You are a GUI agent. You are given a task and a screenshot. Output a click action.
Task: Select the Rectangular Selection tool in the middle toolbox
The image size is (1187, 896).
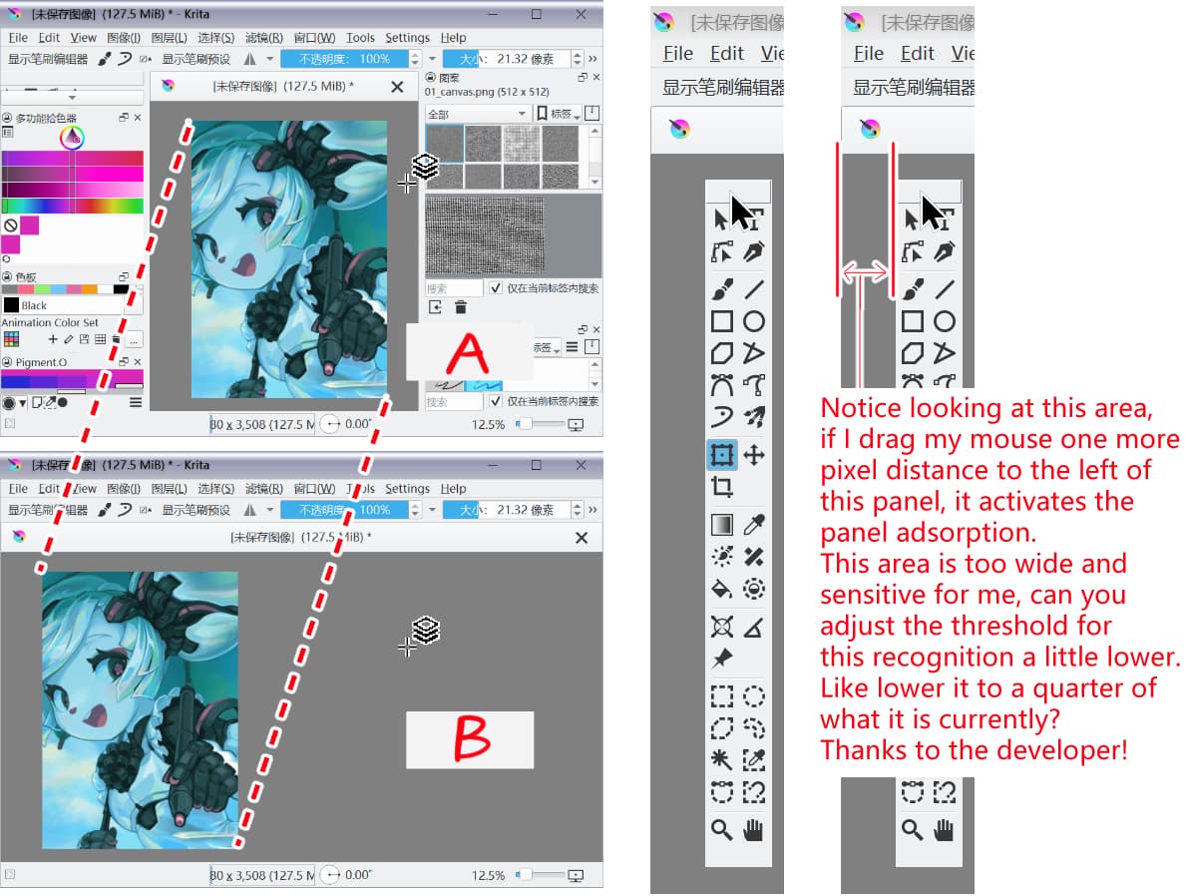coord(721,696)
